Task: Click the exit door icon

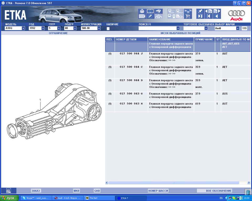Action: point(201,16)
